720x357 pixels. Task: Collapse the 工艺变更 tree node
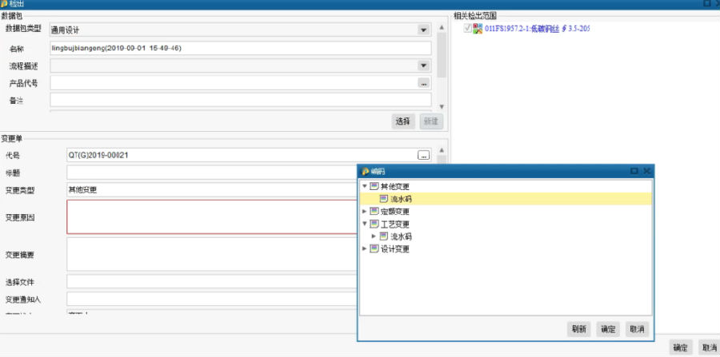[365, 224]
